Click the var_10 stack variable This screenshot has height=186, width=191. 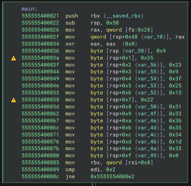click(154, 37)
